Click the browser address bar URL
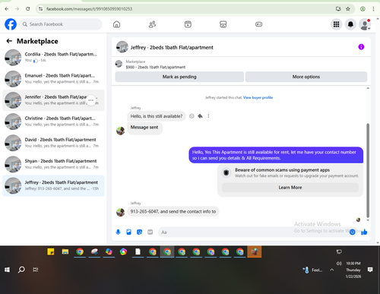The width and height of the screenshot is (380, 294). pos(89,9)
